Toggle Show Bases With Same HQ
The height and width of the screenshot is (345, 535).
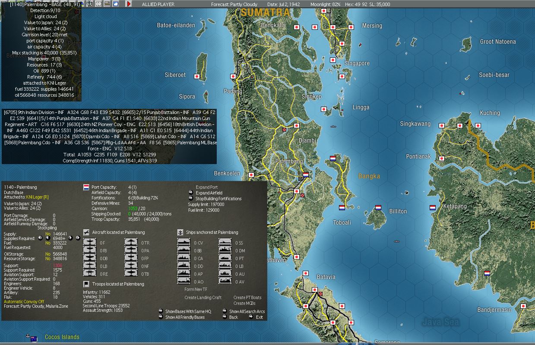[188, 311]
